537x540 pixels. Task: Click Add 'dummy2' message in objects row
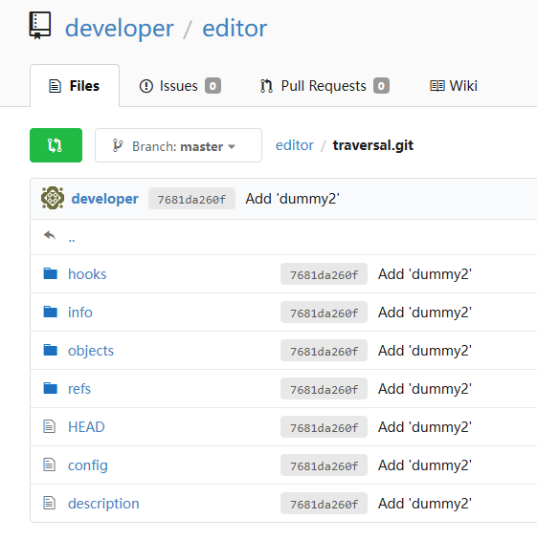425,351
